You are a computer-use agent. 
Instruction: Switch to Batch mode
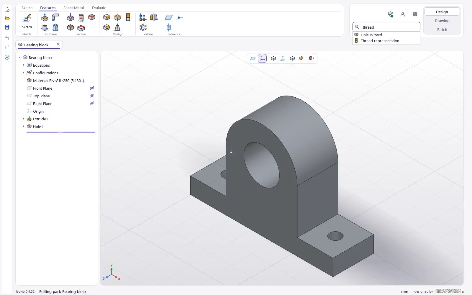[442, 30]
